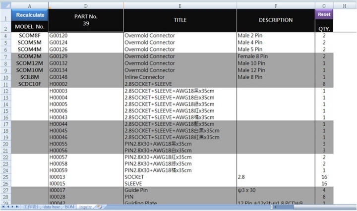Click the purple Reset button
357x211 pixels.
tap(324, 14)
